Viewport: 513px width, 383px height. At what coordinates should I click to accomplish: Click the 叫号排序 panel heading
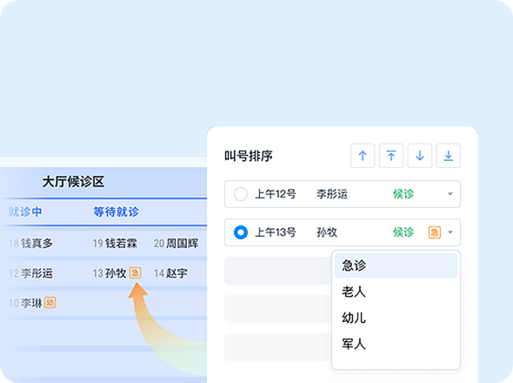pyautogui.click(x=249, y=156)
